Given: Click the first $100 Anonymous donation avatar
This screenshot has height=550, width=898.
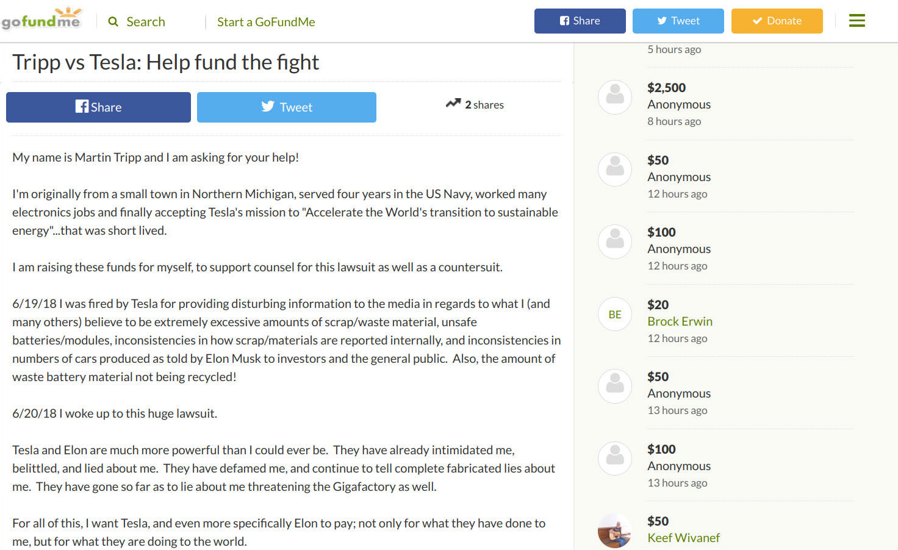Looking at the screenshot, I should tap(615, 242).
